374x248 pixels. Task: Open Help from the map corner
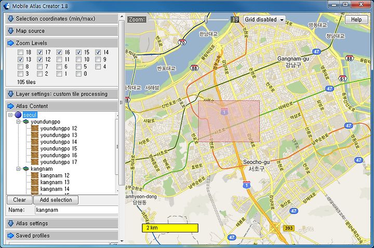[356, 20]
